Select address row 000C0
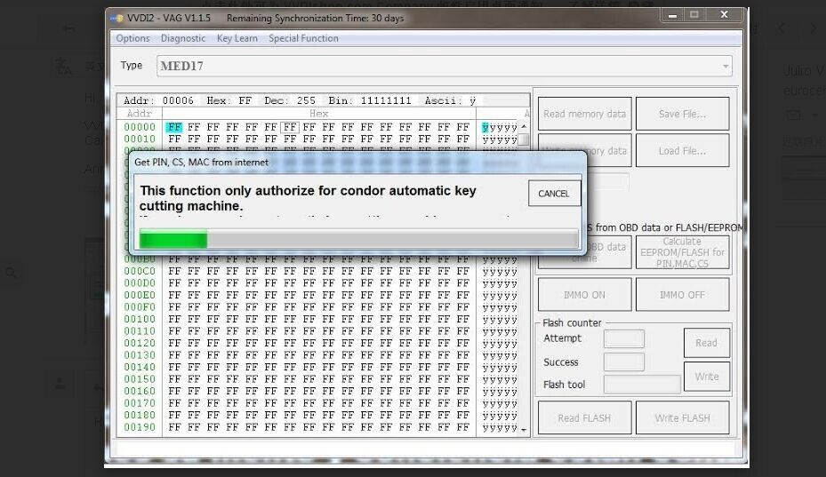The height and width of the screenshot is (477, 826). click(x=140, y=271)
